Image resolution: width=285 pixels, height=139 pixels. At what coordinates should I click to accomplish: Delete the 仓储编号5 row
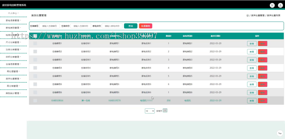coord(263,76)
